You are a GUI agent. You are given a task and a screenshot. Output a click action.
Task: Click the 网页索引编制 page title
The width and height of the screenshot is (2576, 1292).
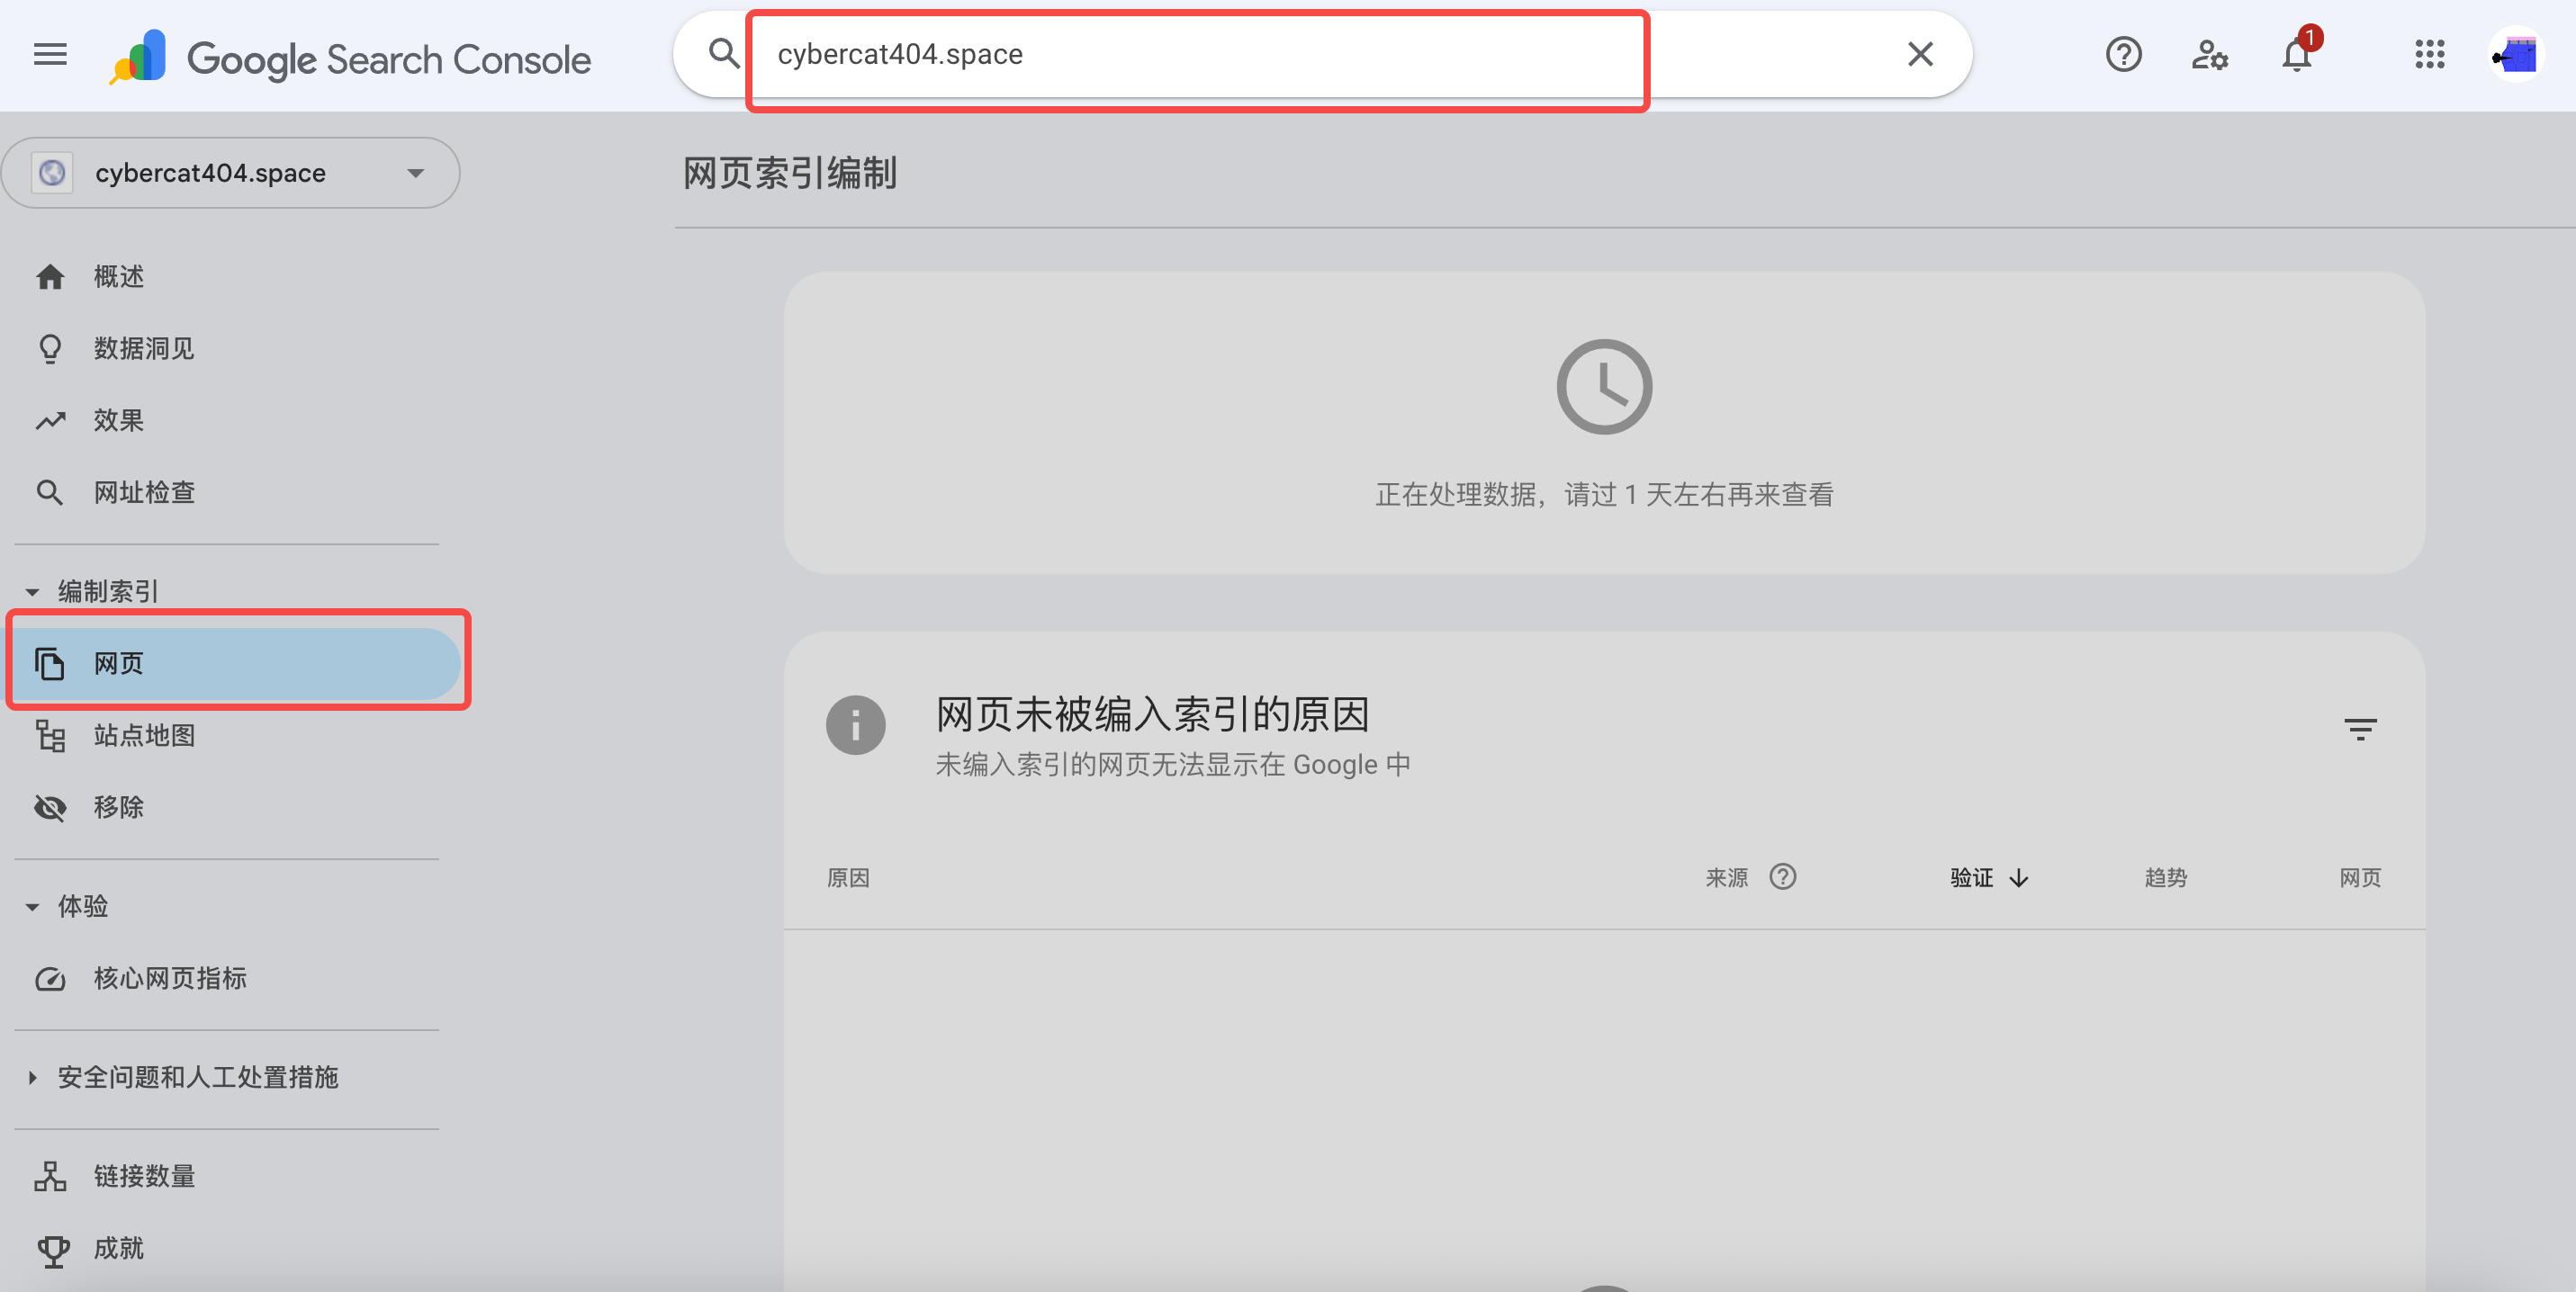790,173
